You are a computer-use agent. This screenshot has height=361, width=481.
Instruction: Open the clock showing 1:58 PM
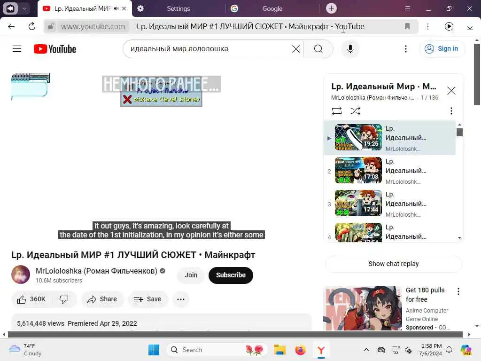pyautogui.click(x=431, y=350)
